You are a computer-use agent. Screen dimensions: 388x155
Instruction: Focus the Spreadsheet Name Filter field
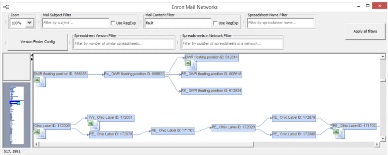click(x=280, y=23)
